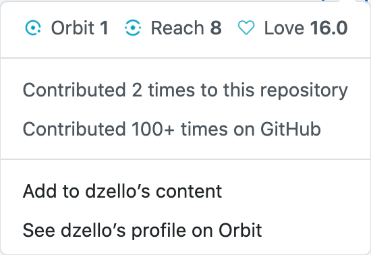Click the Love score 16.0

click(329, 28)
